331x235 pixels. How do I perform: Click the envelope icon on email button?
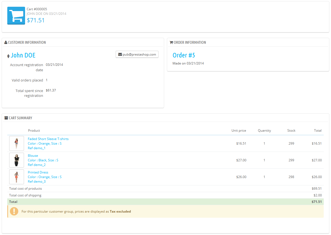120,55
